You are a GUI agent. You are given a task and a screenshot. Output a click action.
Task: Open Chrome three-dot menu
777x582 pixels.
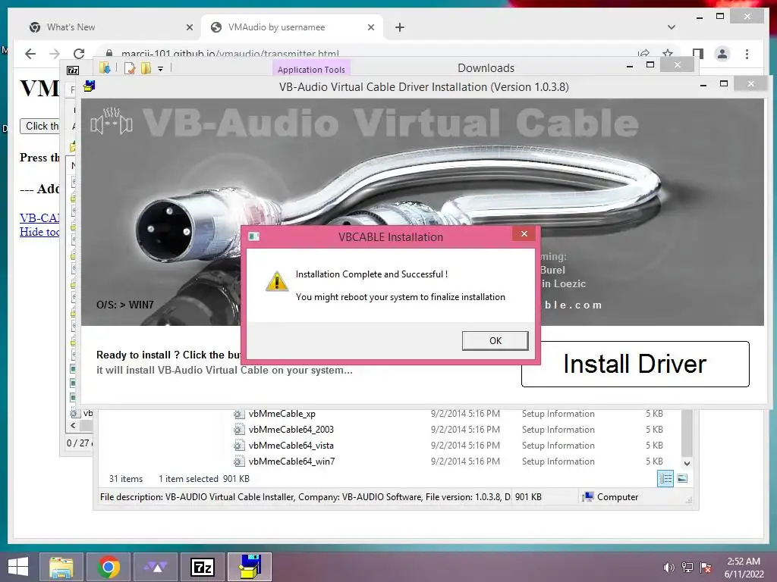[747, 54]
